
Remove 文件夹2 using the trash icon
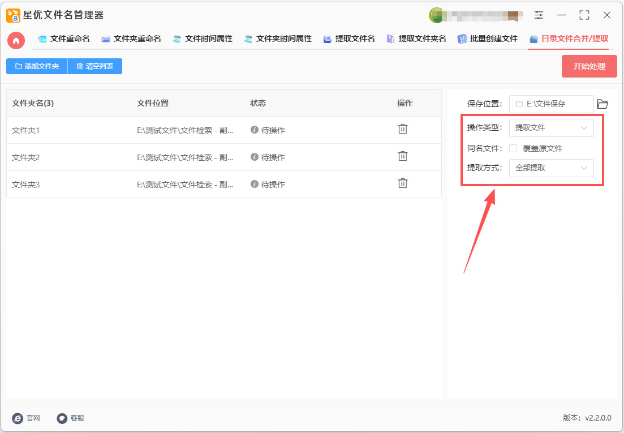tap(402, 156)
